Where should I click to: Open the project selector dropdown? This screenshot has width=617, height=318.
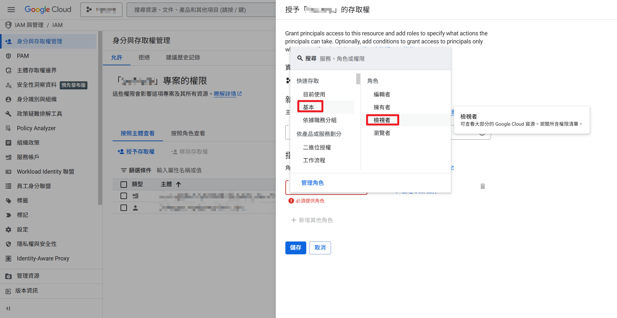pos(101,9)
